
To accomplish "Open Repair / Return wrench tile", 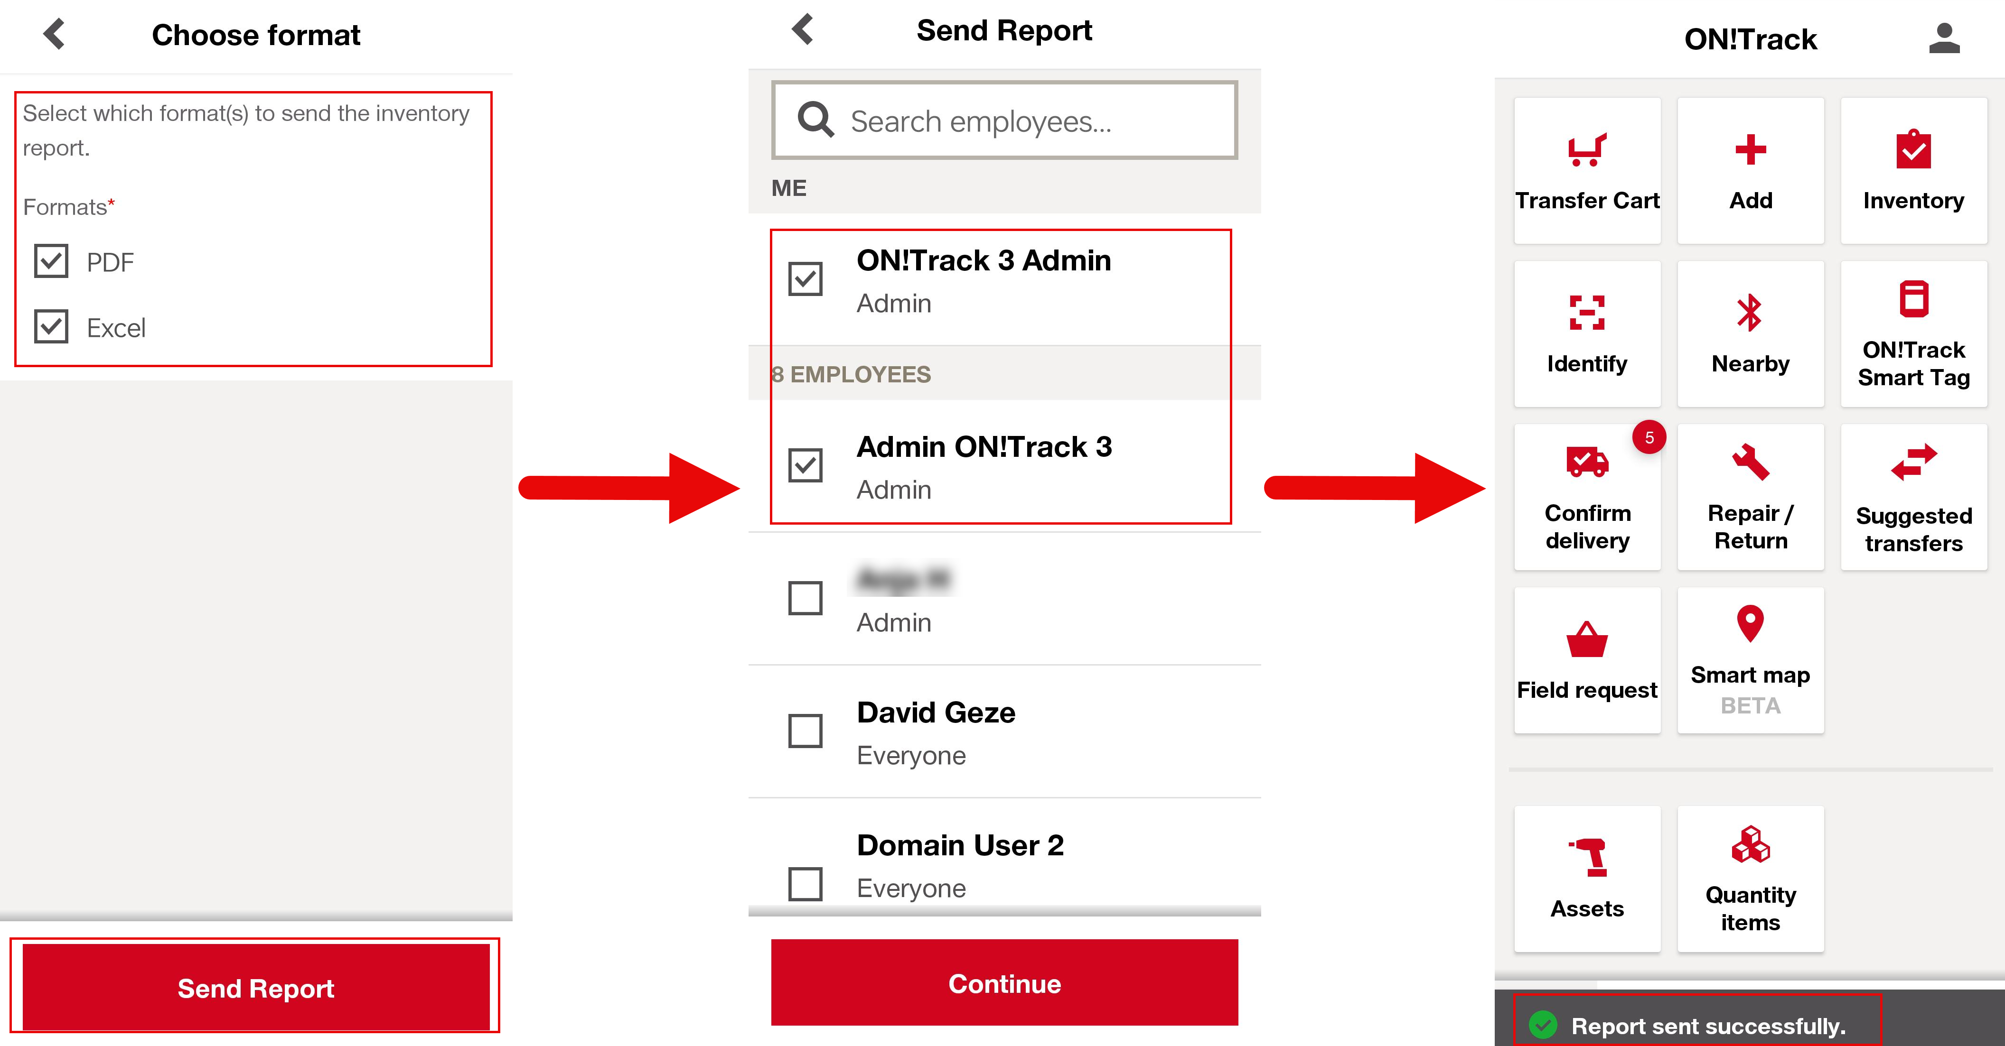I will click(1751, 498).
